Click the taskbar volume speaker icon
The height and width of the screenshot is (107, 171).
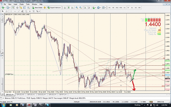tap(157, 105)
